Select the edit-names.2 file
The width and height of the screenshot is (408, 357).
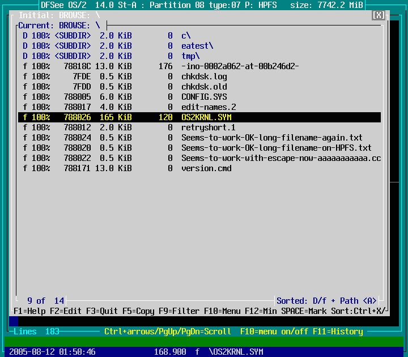click(209, 107)
